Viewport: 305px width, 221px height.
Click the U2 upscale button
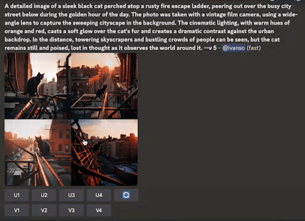[44, 195]
